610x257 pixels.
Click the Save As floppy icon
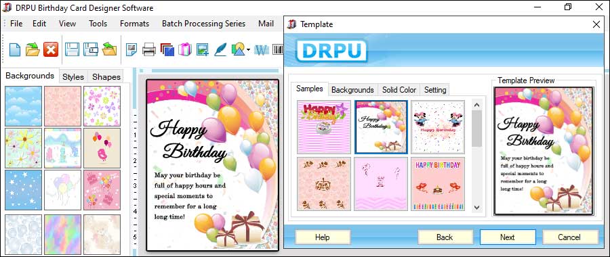pyautogui.click(x=91, y=49)
